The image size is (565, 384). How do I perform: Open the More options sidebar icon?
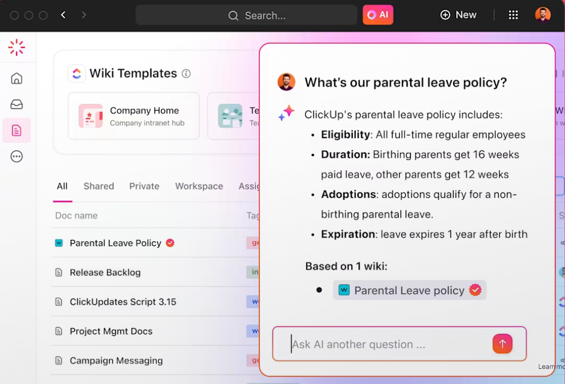tap(17, 157)
